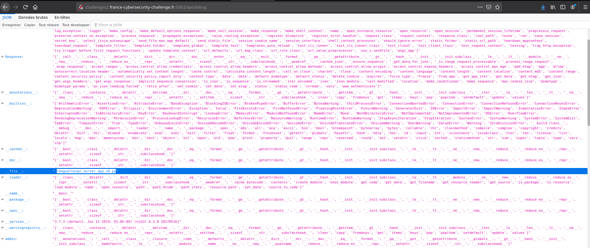The height and width of the screenshot is (248, 590).
Task: Collapse the __spec__ row
Action: pyautogui.click(x=2, y=211)
